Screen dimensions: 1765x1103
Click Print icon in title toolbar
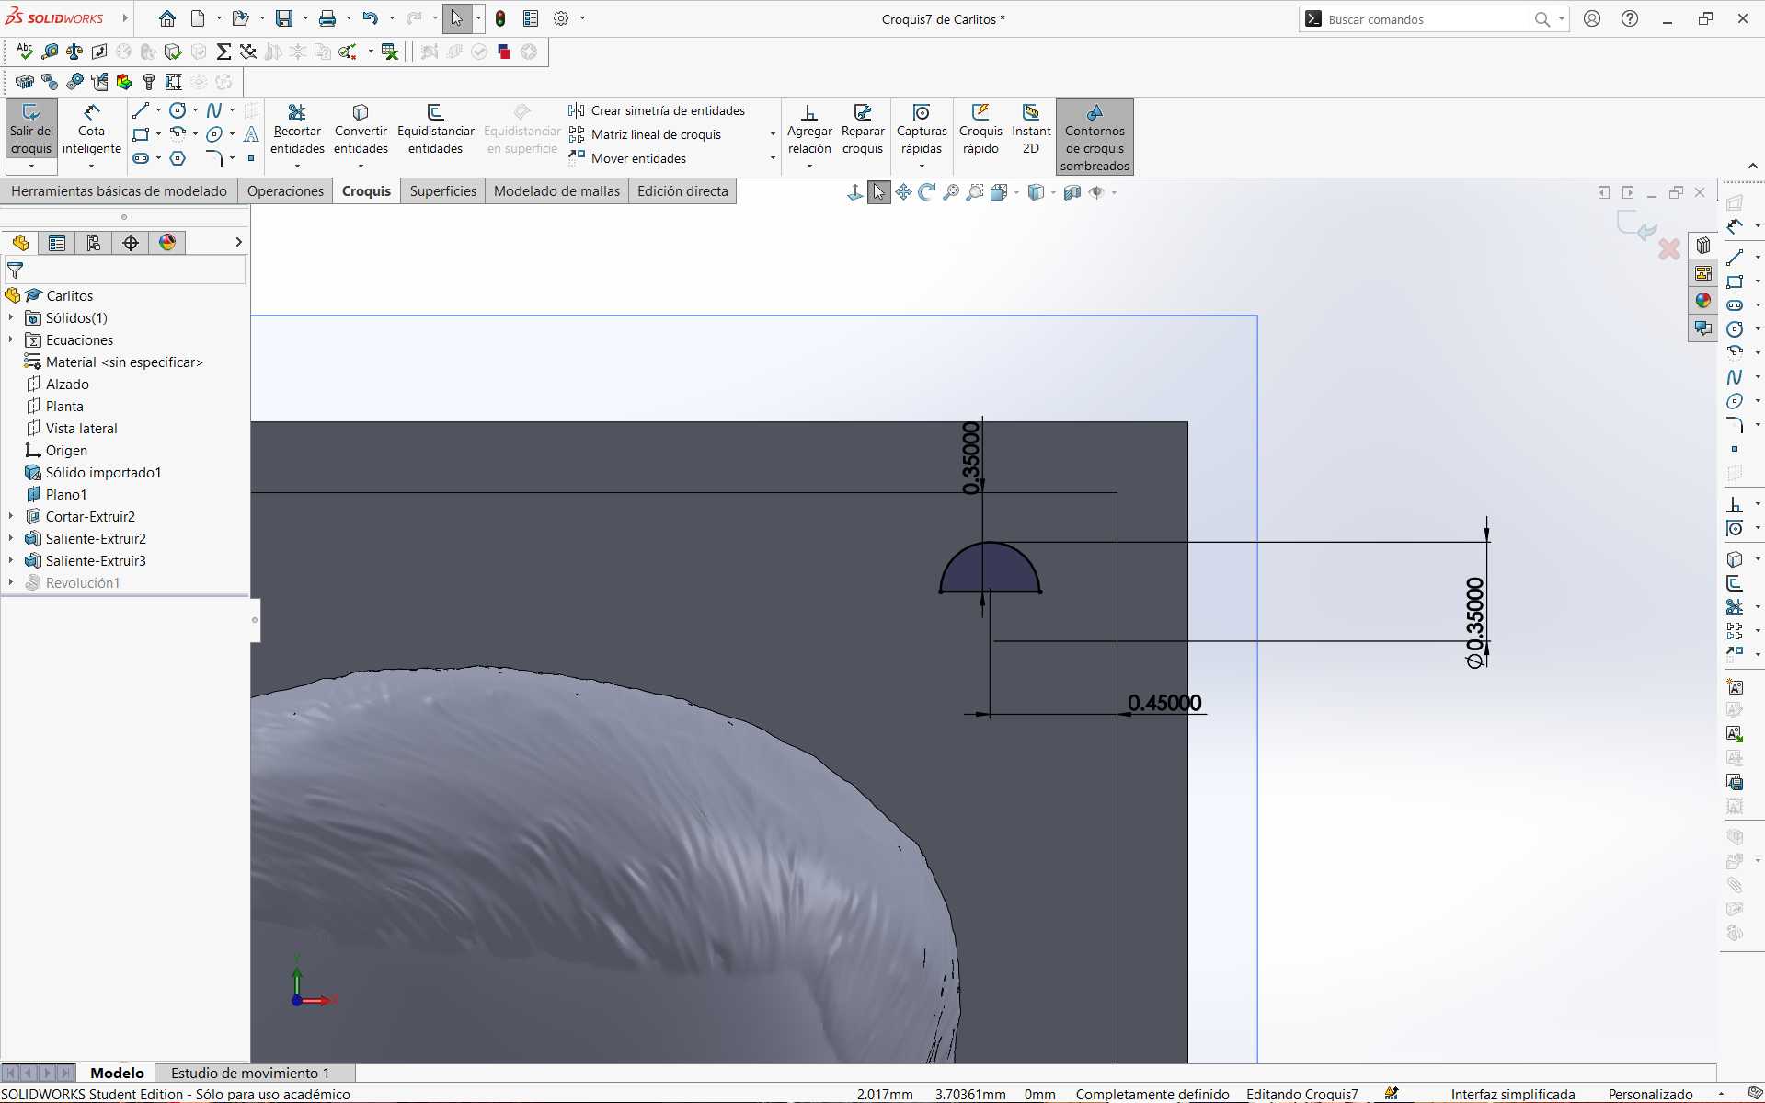(x=327, y=18)
